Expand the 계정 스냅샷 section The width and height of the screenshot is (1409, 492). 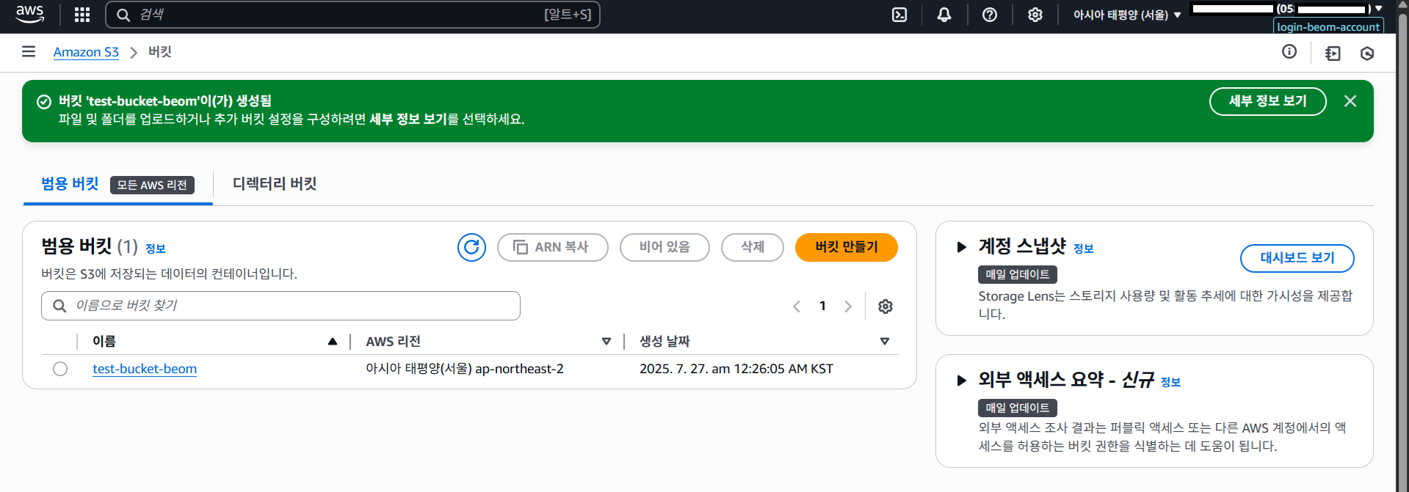tap(961, 247)
